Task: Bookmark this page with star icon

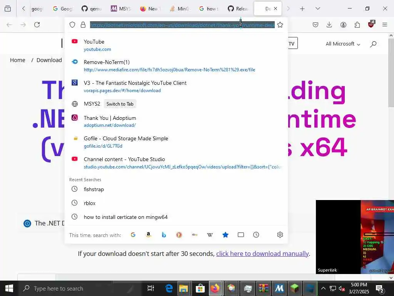Action: (280, 25)
